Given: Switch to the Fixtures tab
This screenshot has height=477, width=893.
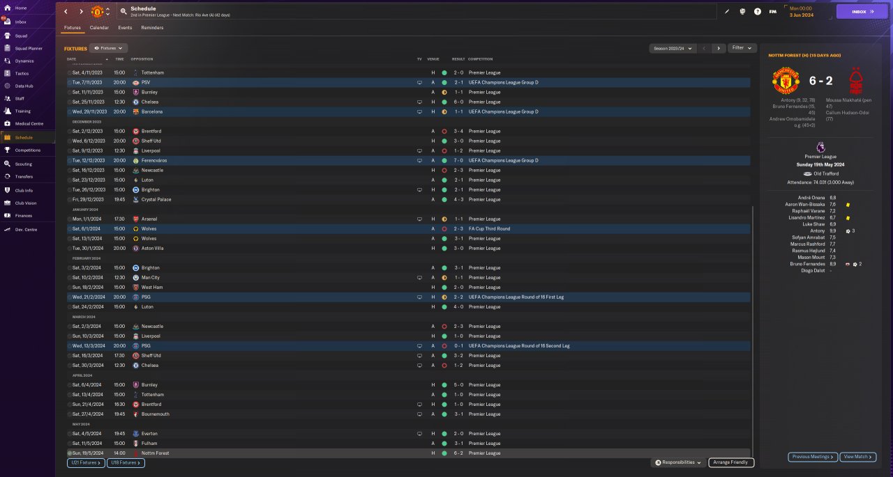Looking at the screenshot, I should (73, 28).
